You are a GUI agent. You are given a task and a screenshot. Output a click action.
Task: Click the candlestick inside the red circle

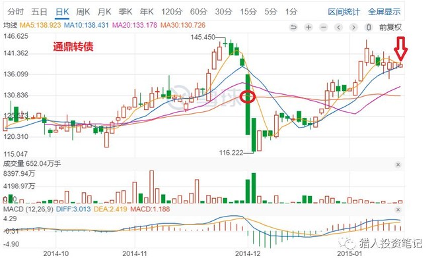pyautogui.click(x=248, y=104)
